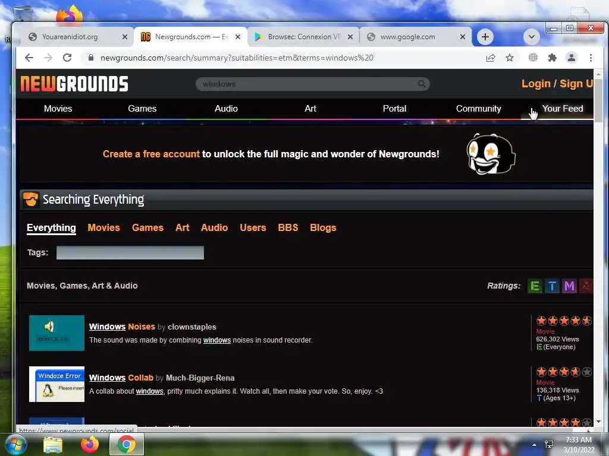609x456 pixels.
Task: Open a new tab with plus button
Action: (485, 37)
